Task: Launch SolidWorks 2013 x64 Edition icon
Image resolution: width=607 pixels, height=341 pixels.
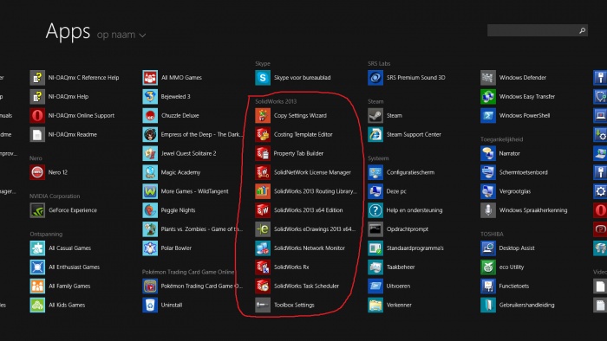Action: coord(263,210)
